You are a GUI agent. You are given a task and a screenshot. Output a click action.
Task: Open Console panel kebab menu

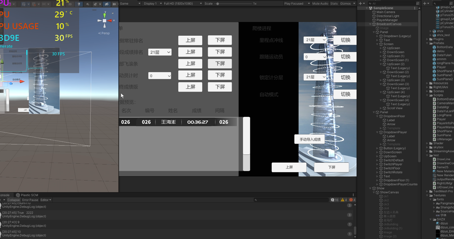coord(353,195)
